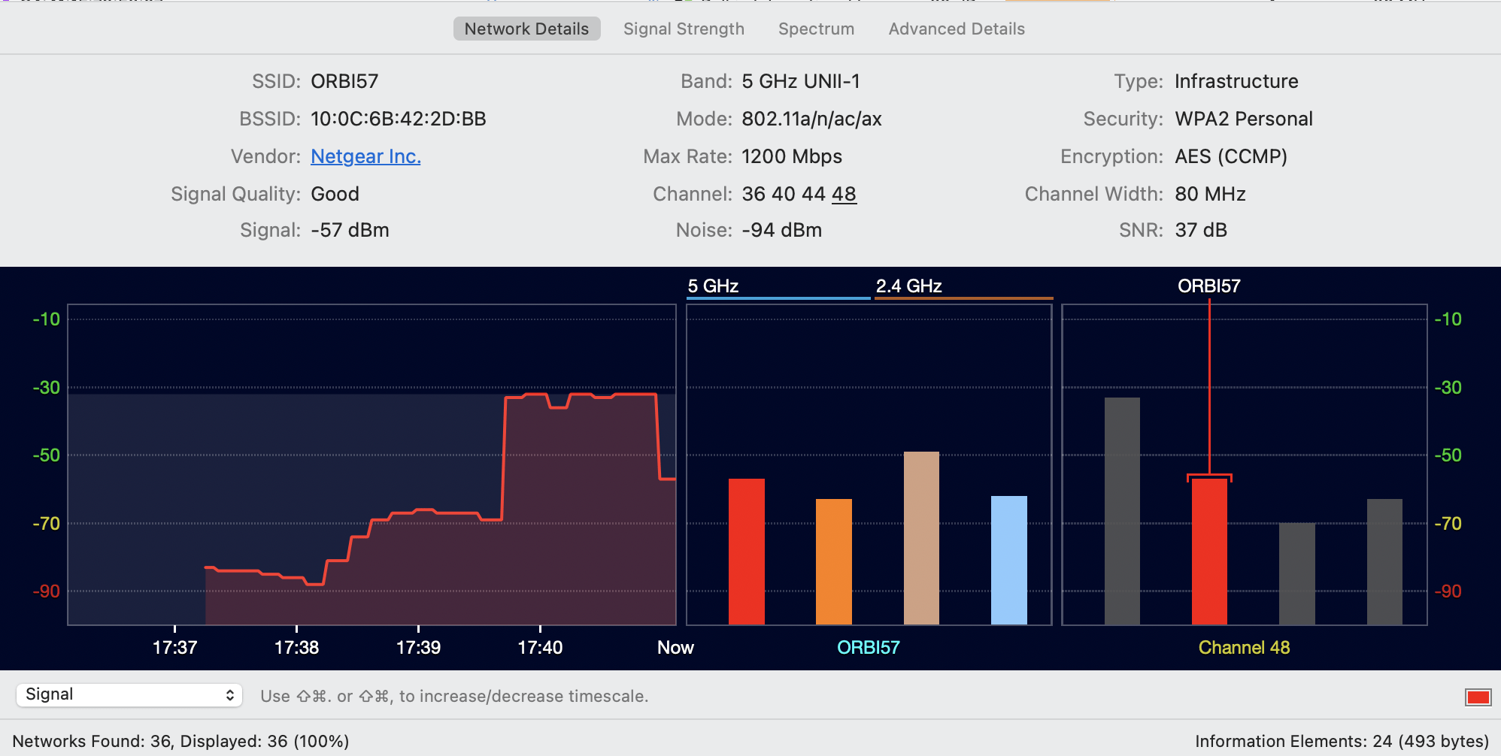Click the 17:38 time axis marker
Viewport: 1501px width, 756px height.
click(x=296, y=647)
